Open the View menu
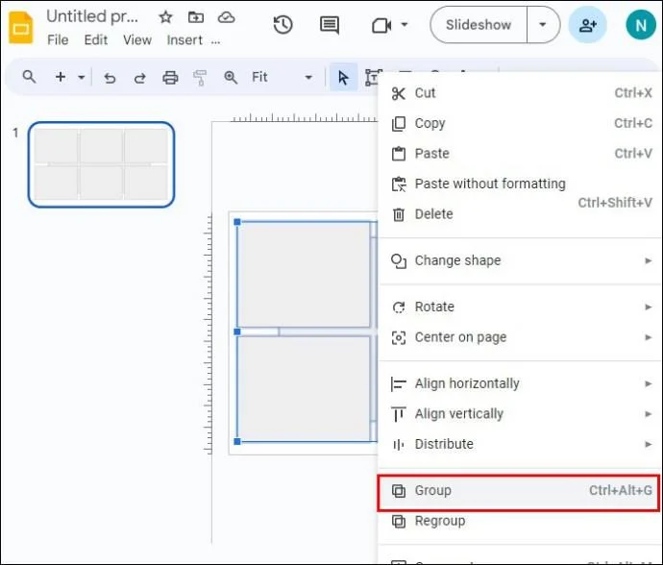The height and width of the screenshot is (565, 663). coord(137,40)
